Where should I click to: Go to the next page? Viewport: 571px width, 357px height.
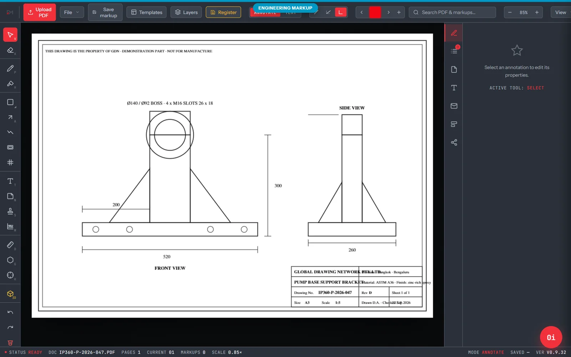point(388,12)
